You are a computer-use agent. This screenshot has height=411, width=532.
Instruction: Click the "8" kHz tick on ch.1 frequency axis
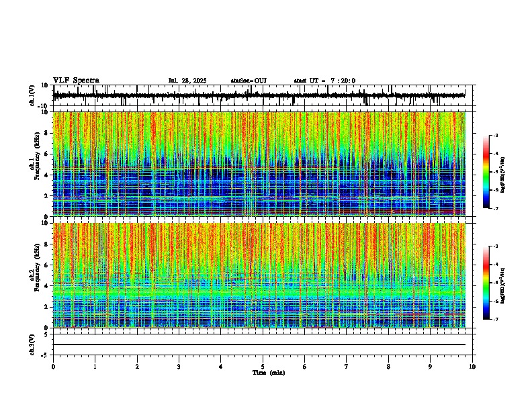pos(46,133)
